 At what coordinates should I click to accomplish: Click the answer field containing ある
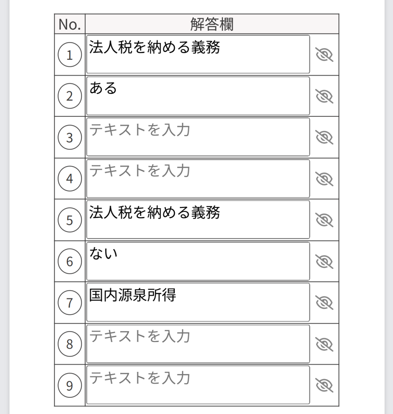pyautogui.click(x=198, y=96)
